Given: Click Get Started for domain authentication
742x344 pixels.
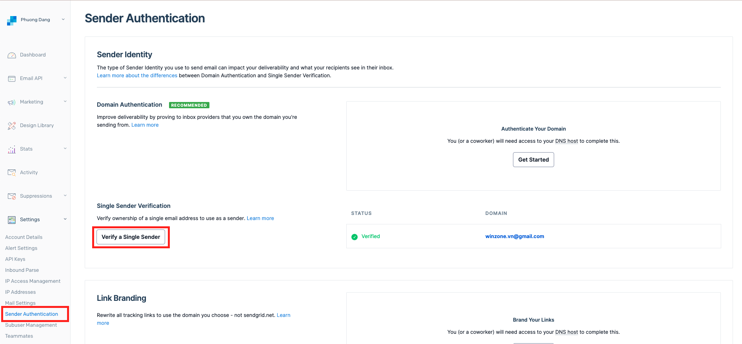Looking at the screenshot, I should [x=533, y=160].
